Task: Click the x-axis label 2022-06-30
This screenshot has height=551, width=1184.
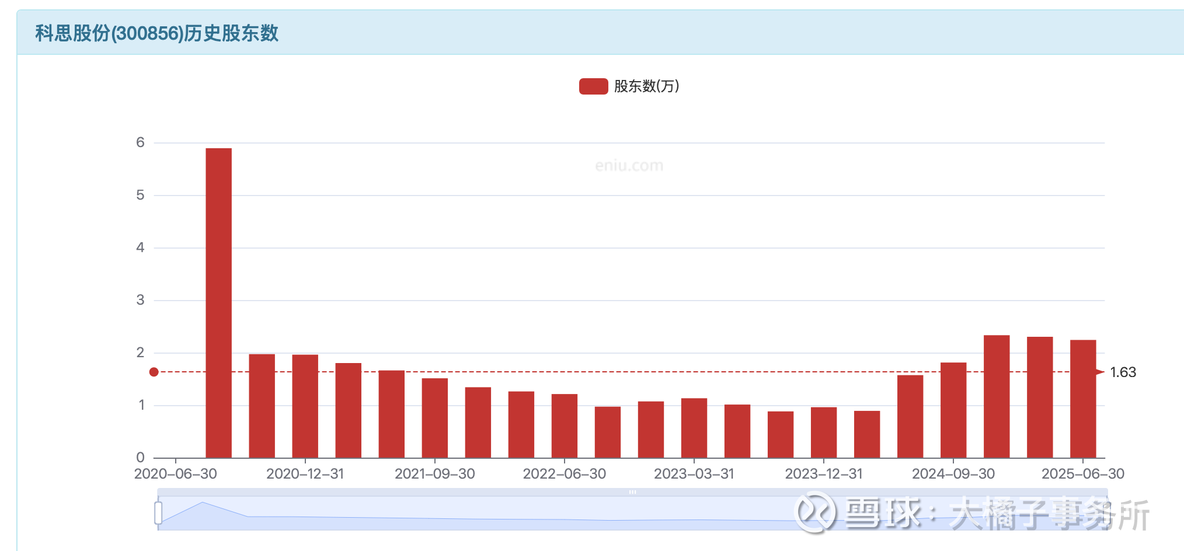Action: pos(564,474)
